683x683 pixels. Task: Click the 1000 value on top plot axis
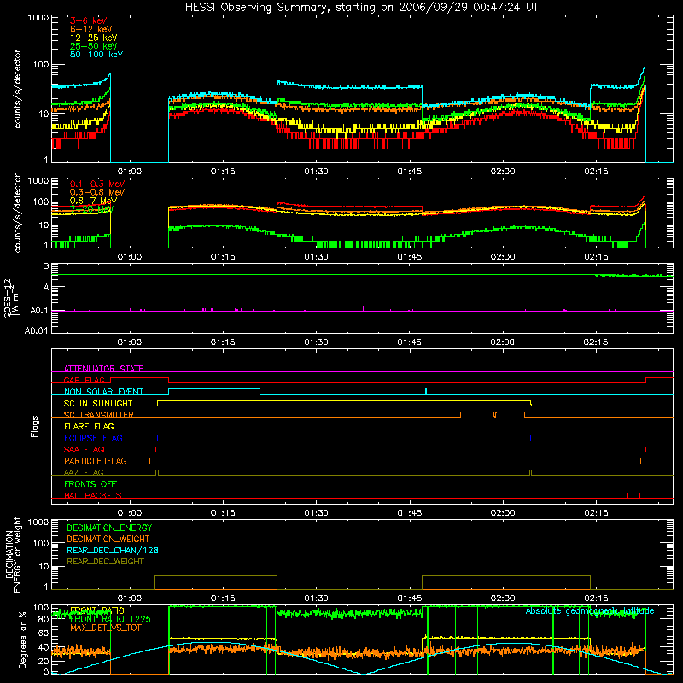pos(38,18)
